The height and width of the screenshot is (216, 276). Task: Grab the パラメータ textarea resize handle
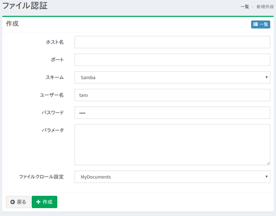(268, 163)
